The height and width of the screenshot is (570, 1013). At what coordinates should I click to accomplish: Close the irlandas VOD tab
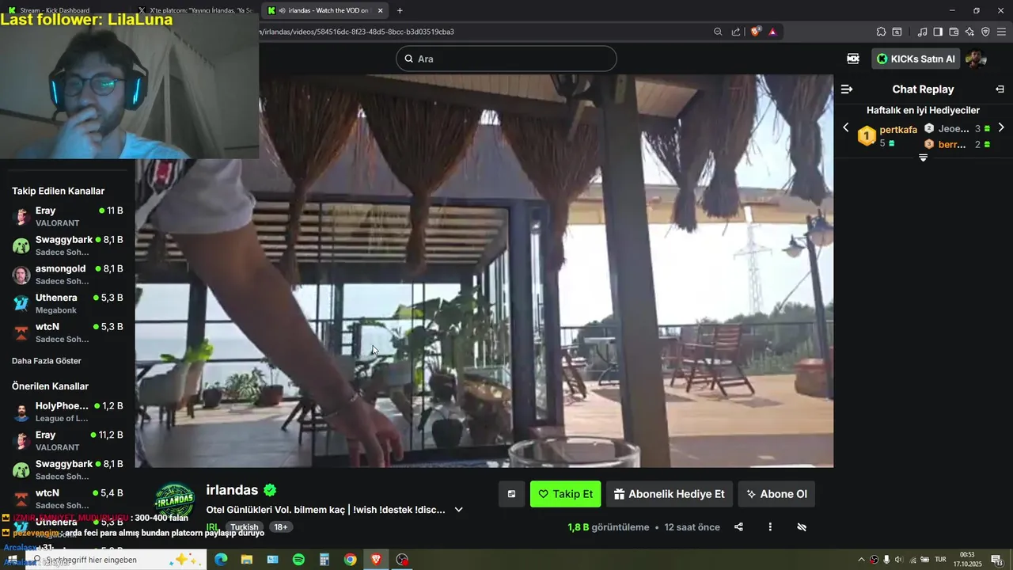click(381, 10)
